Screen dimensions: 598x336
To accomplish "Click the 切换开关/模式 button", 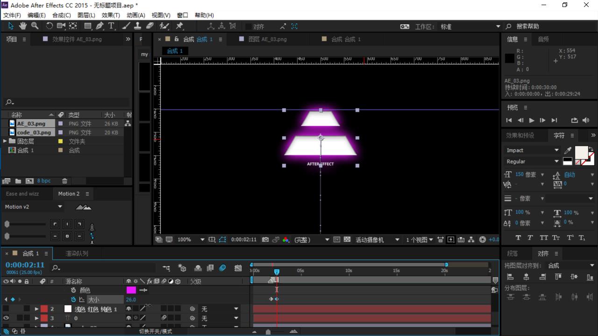I will pos(156,331).
